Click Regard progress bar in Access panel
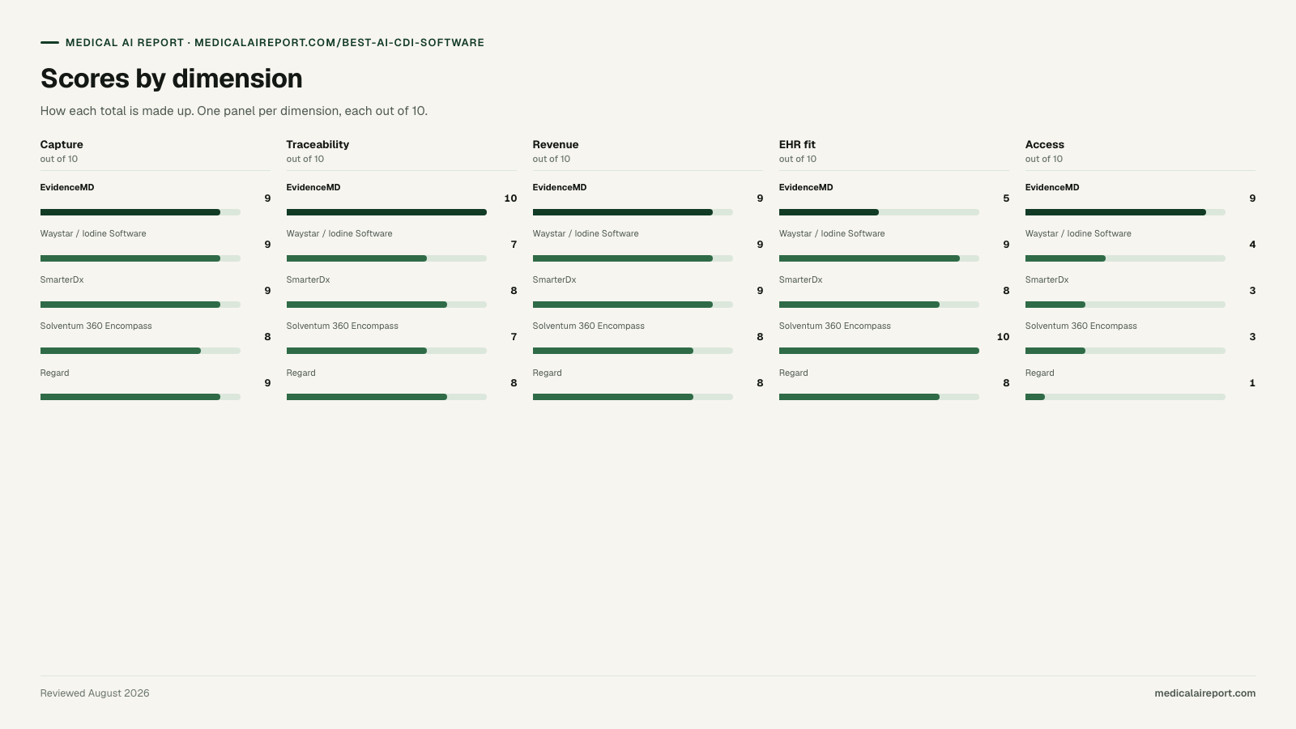This screenshot has width=1296, height=729. [1125, 397]
